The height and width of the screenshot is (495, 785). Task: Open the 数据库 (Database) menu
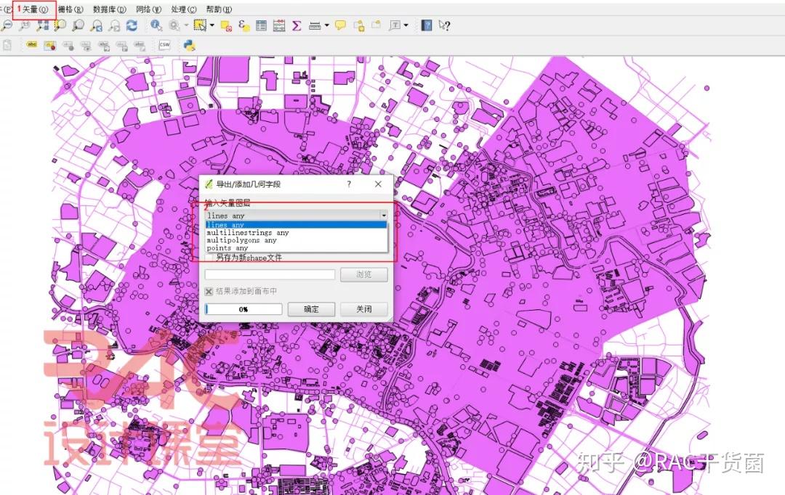click(x=110, y=9)
